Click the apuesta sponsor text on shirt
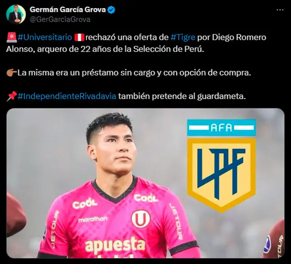The image size is (291, 264). (x=115, y=245)
